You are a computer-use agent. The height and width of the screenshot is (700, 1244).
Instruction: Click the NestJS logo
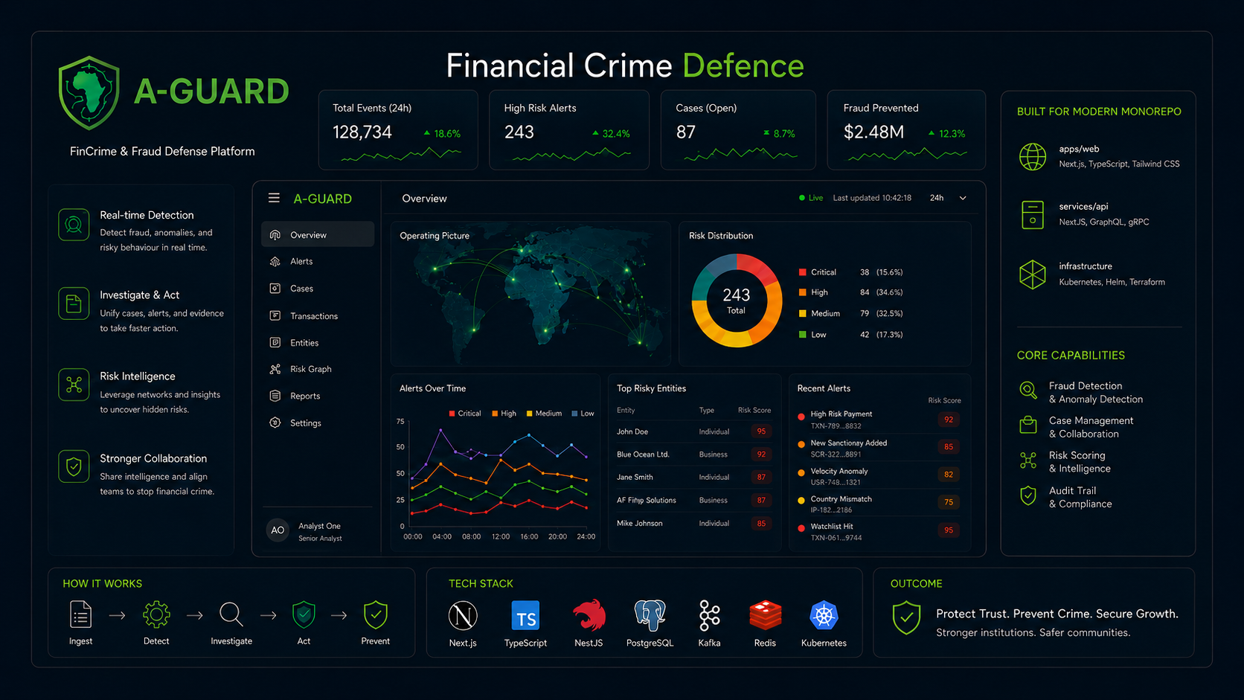(589, 615)
